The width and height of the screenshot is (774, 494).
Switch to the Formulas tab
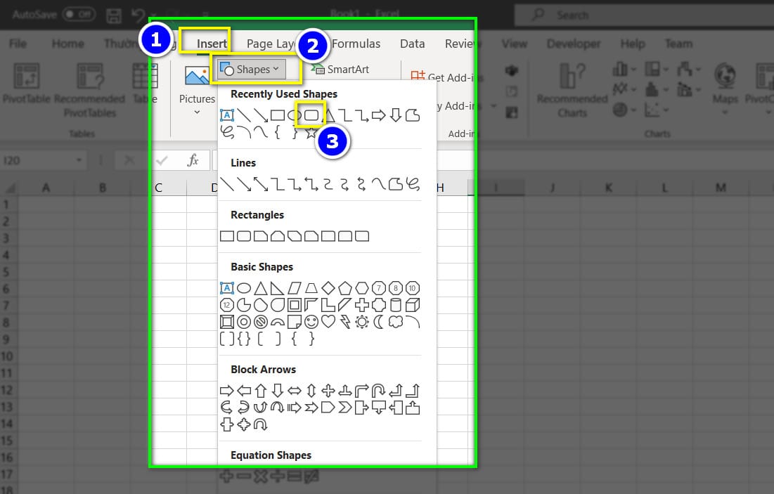[356, 44]
